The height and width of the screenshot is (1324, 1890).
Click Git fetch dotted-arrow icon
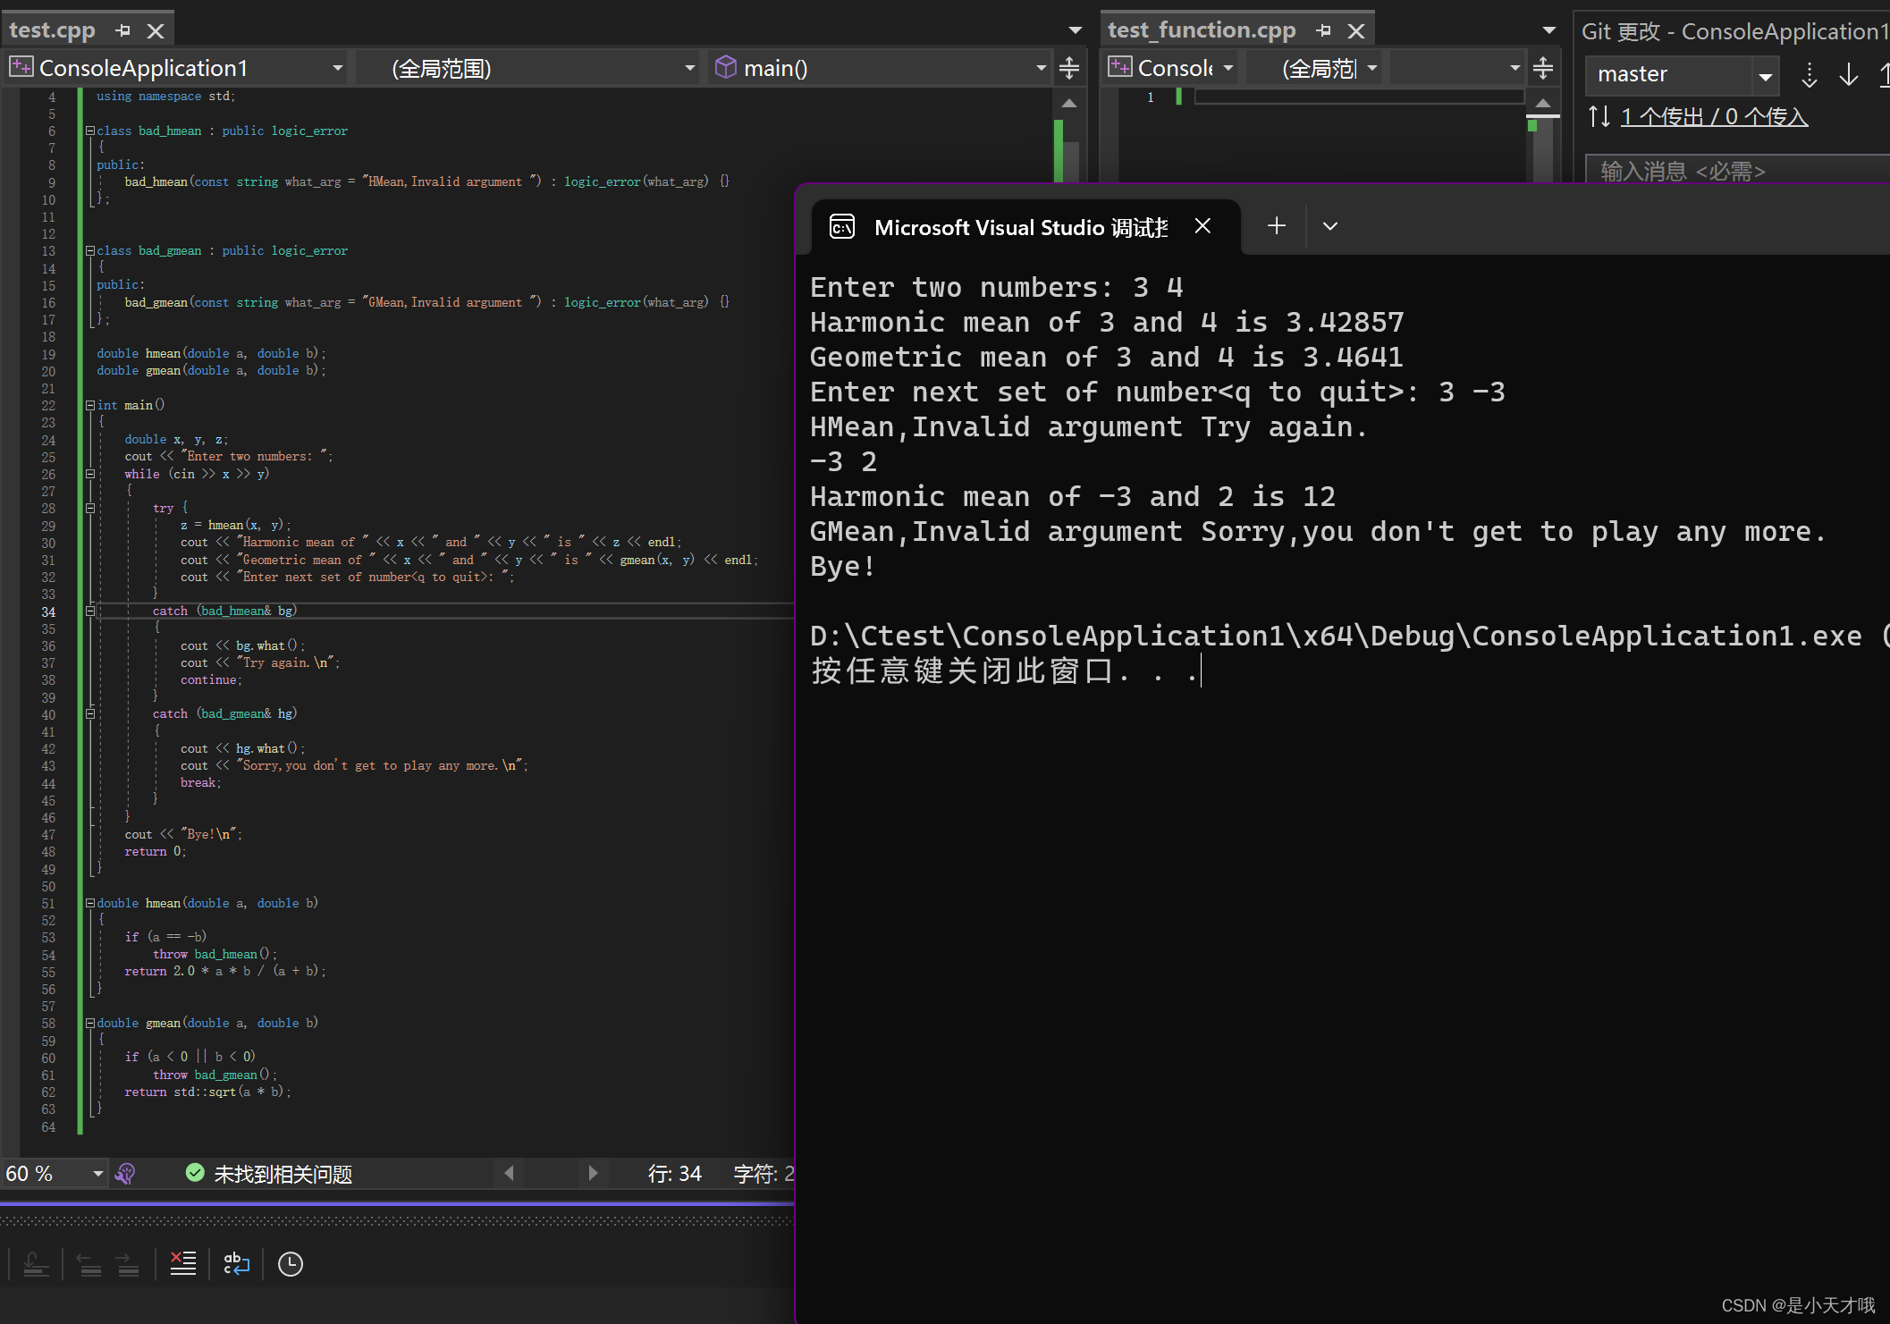click(x=1810, y=74)
